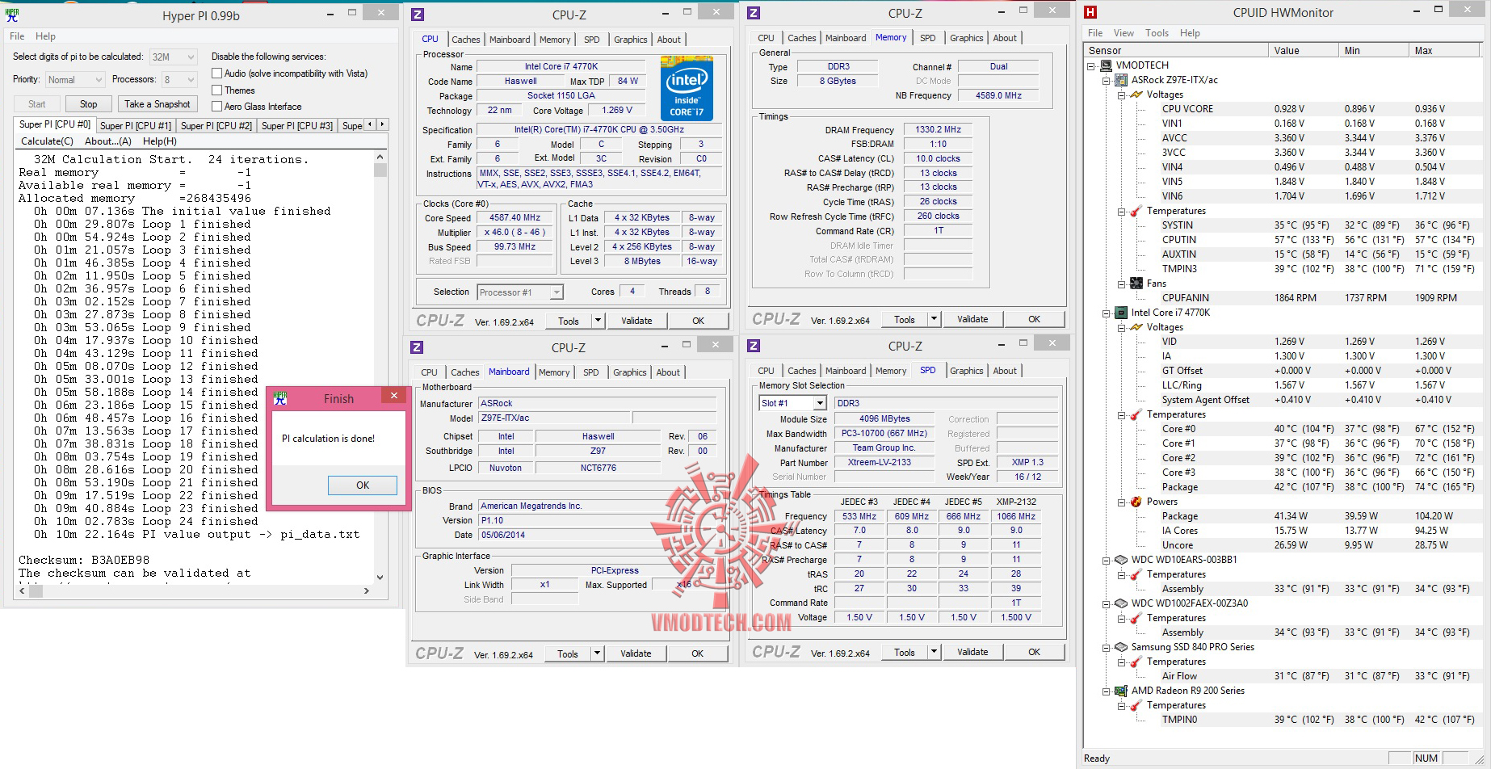Click the icon in the Finish dialog title bar
1491x769 pixels.
click(280, 398)
